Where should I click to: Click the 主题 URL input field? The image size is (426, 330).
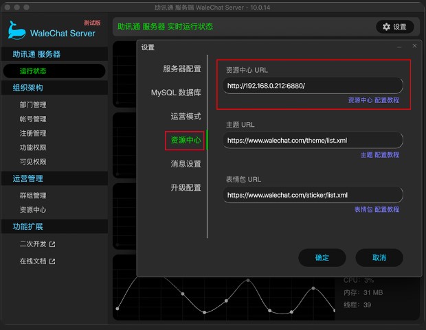tap(313, 141)
